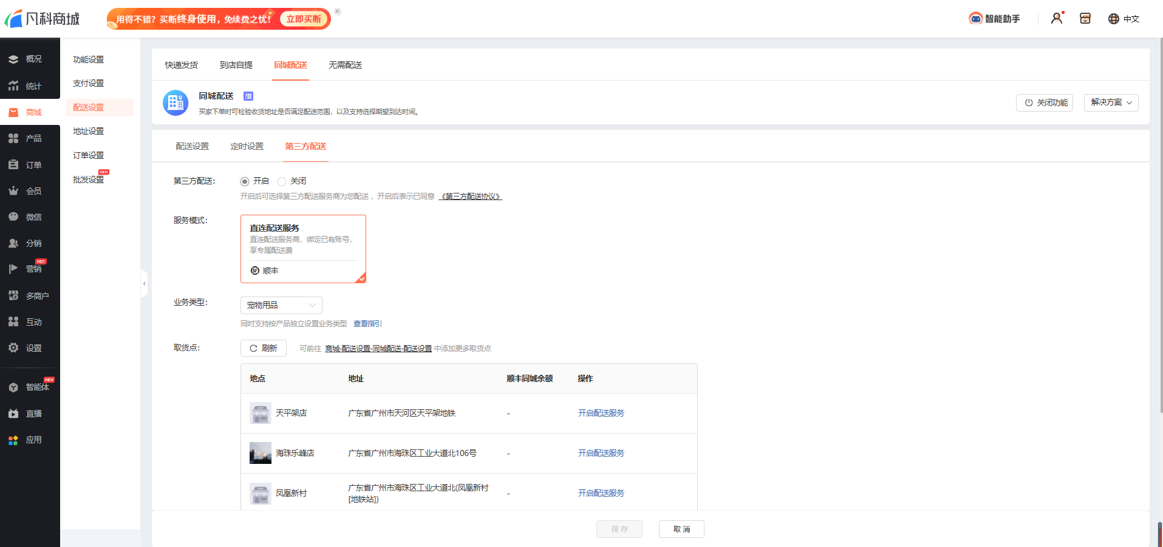Viewport: 1163px width, 547px height.
Task: Click 开启配送服务 for 海珠乐峰店
Action: click(x=601, y=453)
